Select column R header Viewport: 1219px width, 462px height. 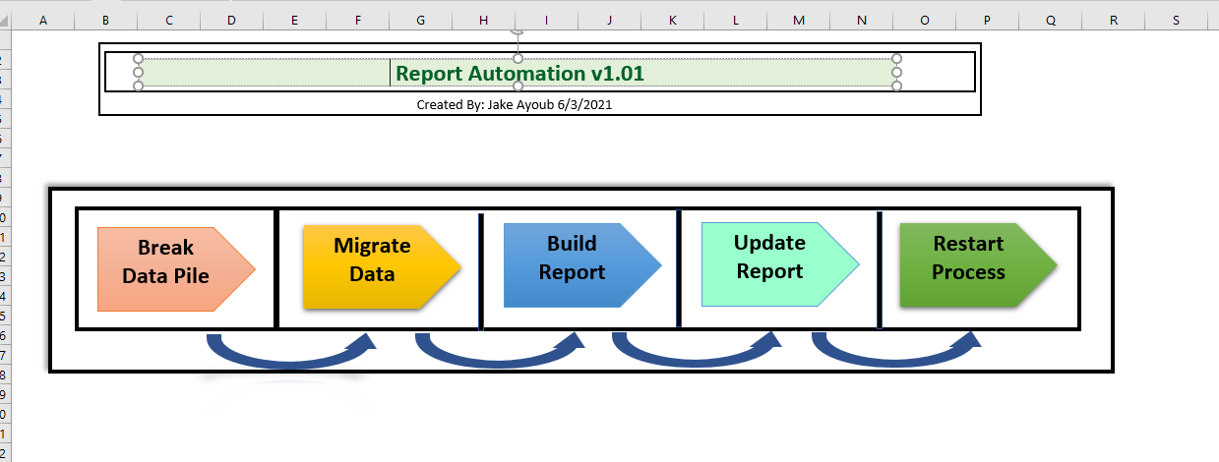1114,20
